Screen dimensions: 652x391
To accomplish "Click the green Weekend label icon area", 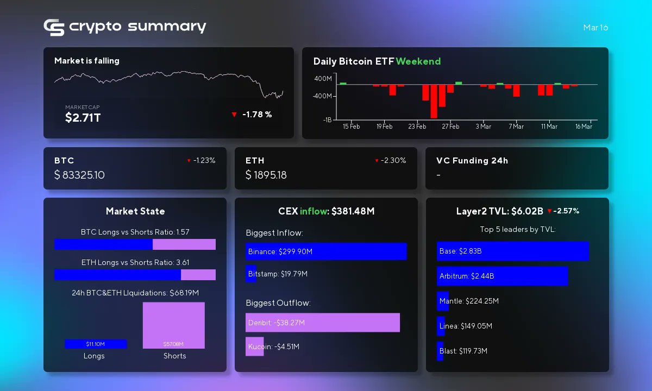I will tap(418, 61).
